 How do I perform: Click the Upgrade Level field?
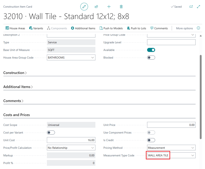pyautogui.click(x=171, y=42)
